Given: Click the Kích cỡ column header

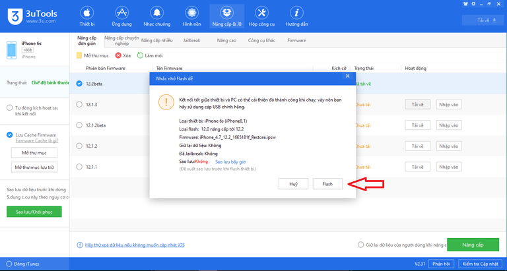Looking at the screenshot, I should 339,68.
